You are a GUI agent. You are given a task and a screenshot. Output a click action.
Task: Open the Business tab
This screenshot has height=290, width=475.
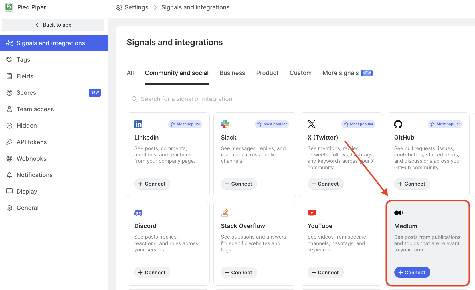(232, 73)
